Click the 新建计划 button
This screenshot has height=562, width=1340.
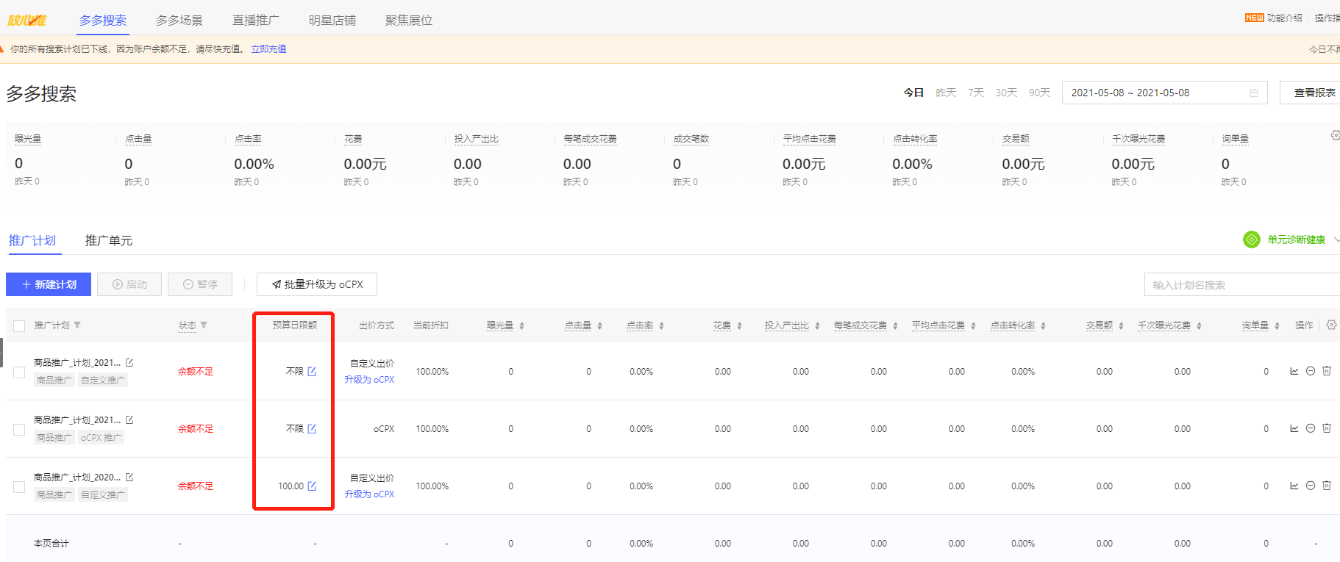(x=49, y=284)
